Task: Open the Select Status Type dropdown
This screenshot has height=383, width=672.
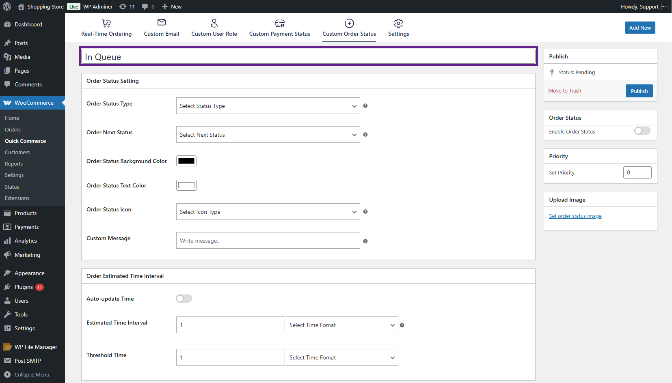Action: click(268, 106)
